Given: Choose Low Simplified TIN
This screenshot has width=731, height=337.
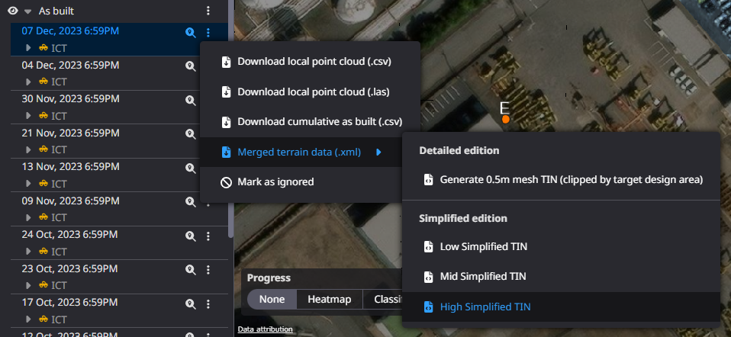Looking at the screenshot, I should (562, 246).
